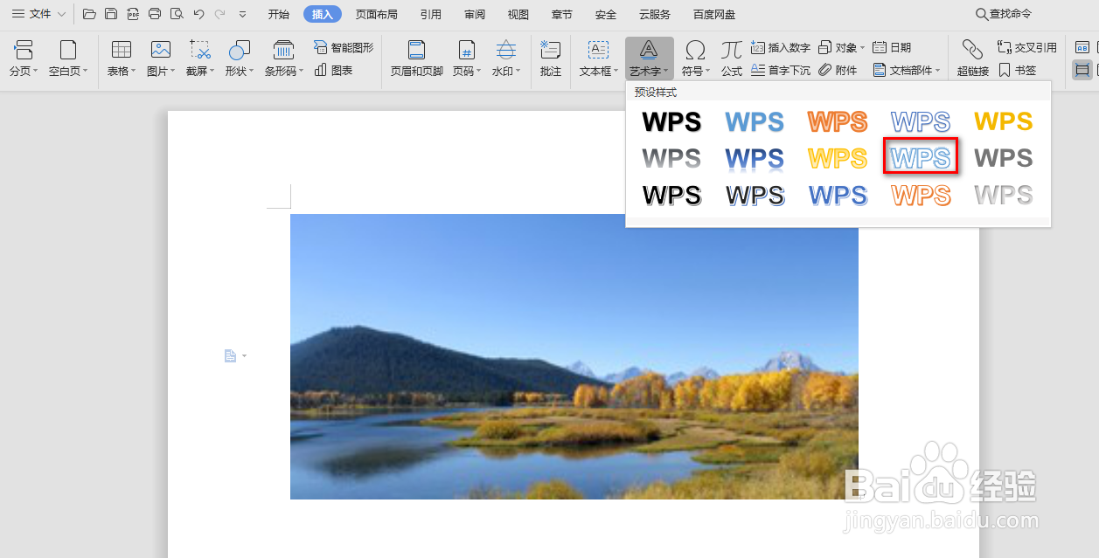The height and width of the screenshot is (558, 1099).
Task: Click 插入数字 insert number
Action: point(781,47)
